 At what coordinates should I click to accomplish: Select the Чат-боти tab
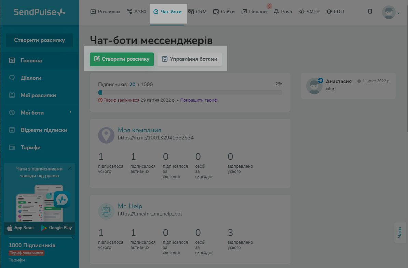167,12
